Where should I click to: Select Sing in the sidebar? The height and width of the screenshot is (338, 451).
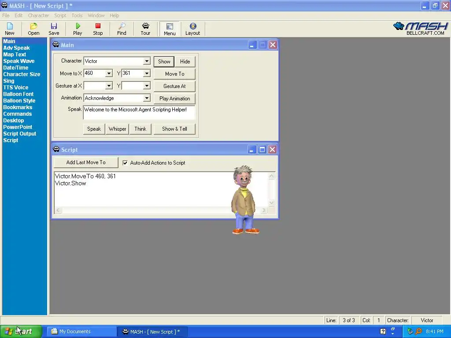9,81
